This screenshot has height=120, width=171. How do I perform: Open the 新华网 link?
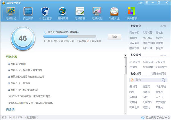point(133,97)
